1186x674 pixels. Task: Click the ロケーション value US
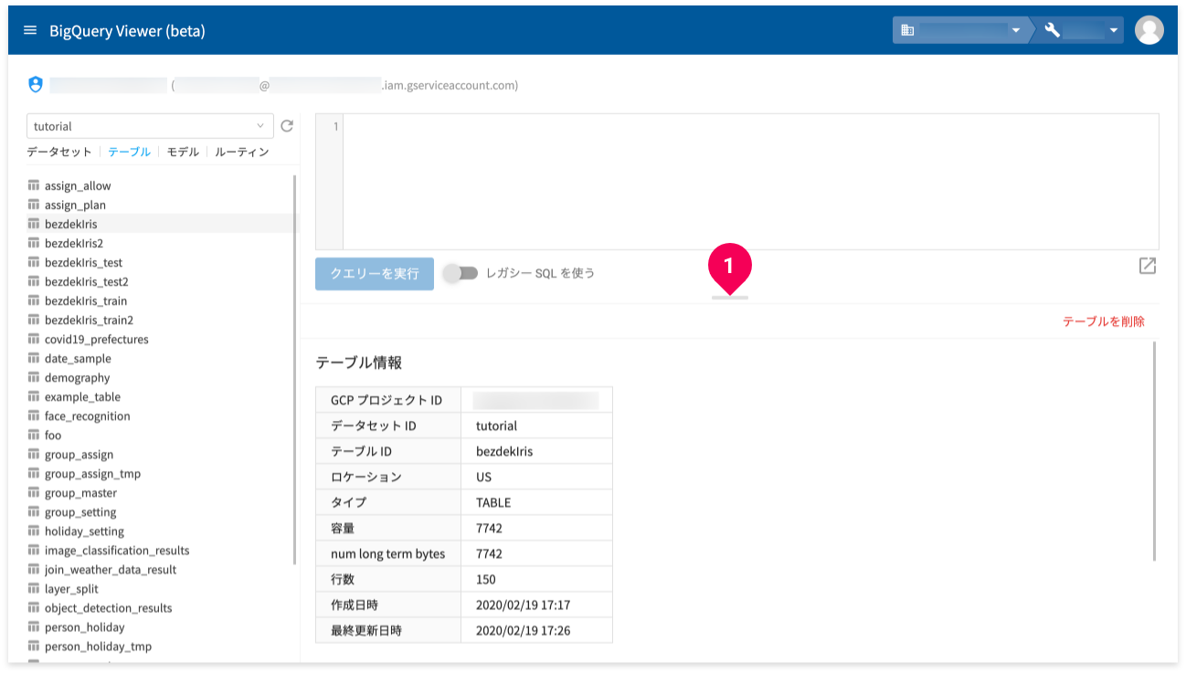click(x=483, y=477)
